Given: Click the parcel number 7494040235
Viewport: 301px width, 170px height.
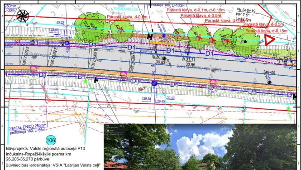Looking at the screenshot, I should [x=125, y=9].
